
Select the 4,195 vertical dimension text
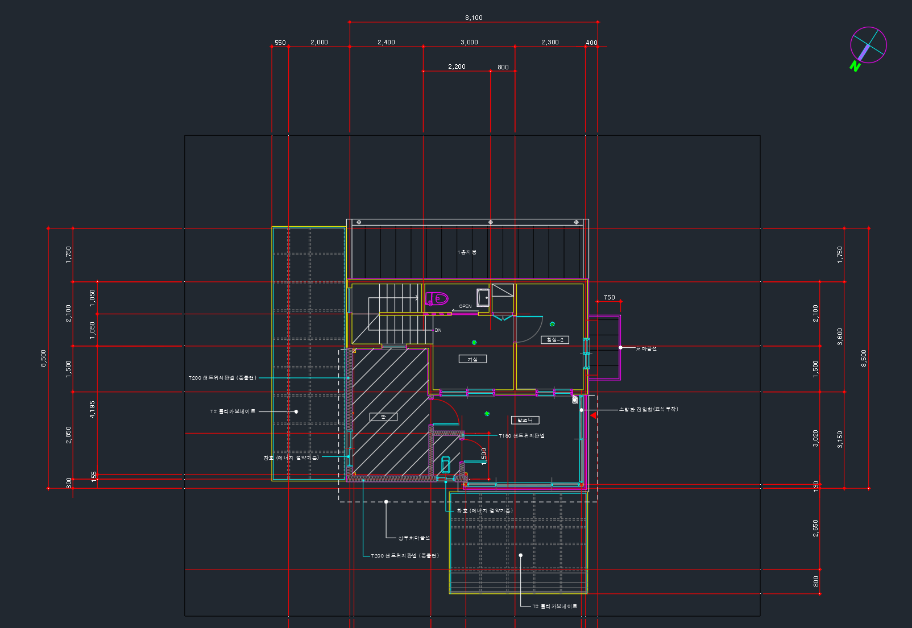coord(93,409)
